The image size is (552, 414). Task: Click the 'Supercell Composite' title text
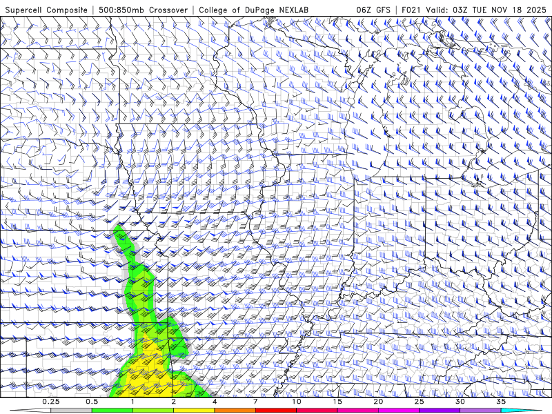click(x=46, y=10)
